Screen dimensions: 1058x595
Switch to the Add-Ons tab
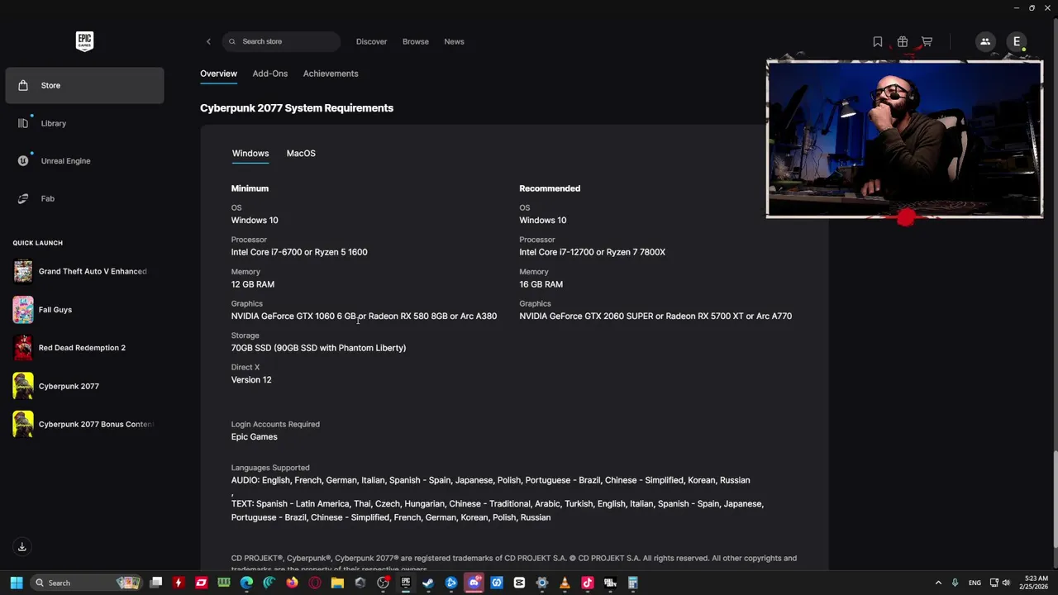click(x=270, y=74)
